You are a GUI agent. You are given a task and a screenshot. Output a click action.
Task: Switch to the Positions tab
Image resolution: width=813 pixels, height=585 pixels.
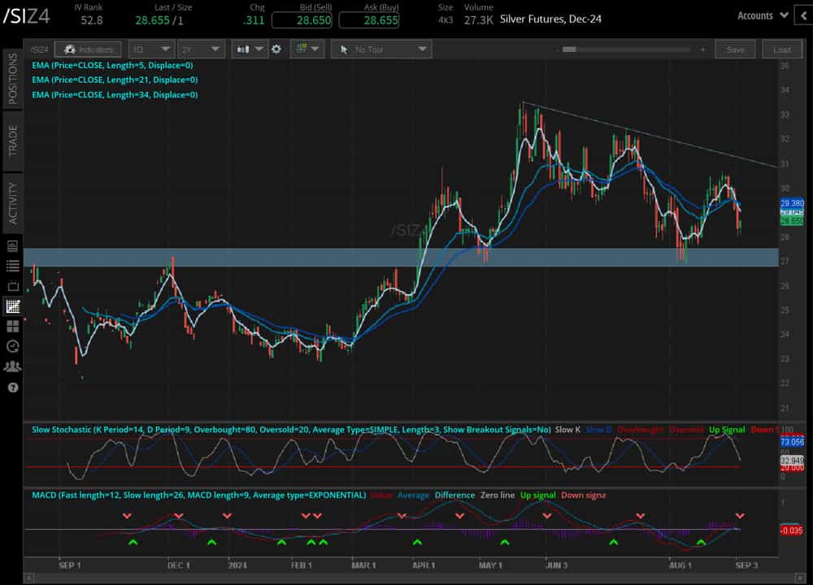pos(12,79)
